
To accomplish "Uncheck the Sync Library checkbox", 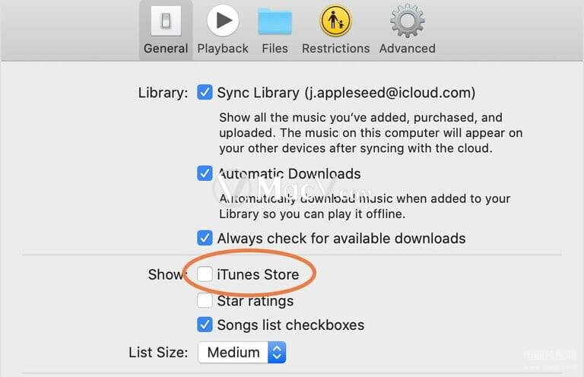I will tap(205, 92).
